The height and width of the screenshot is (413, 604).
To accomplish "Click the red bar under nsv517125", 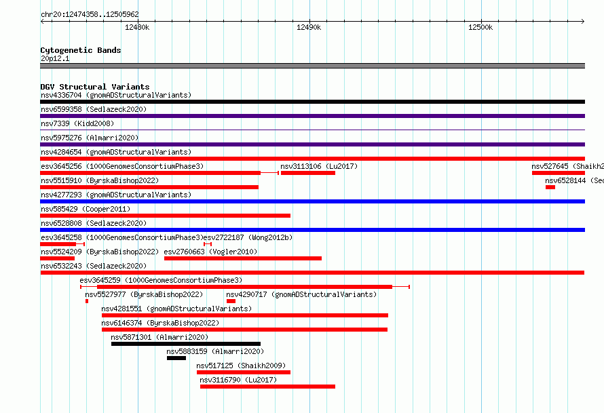I will 244,372.
